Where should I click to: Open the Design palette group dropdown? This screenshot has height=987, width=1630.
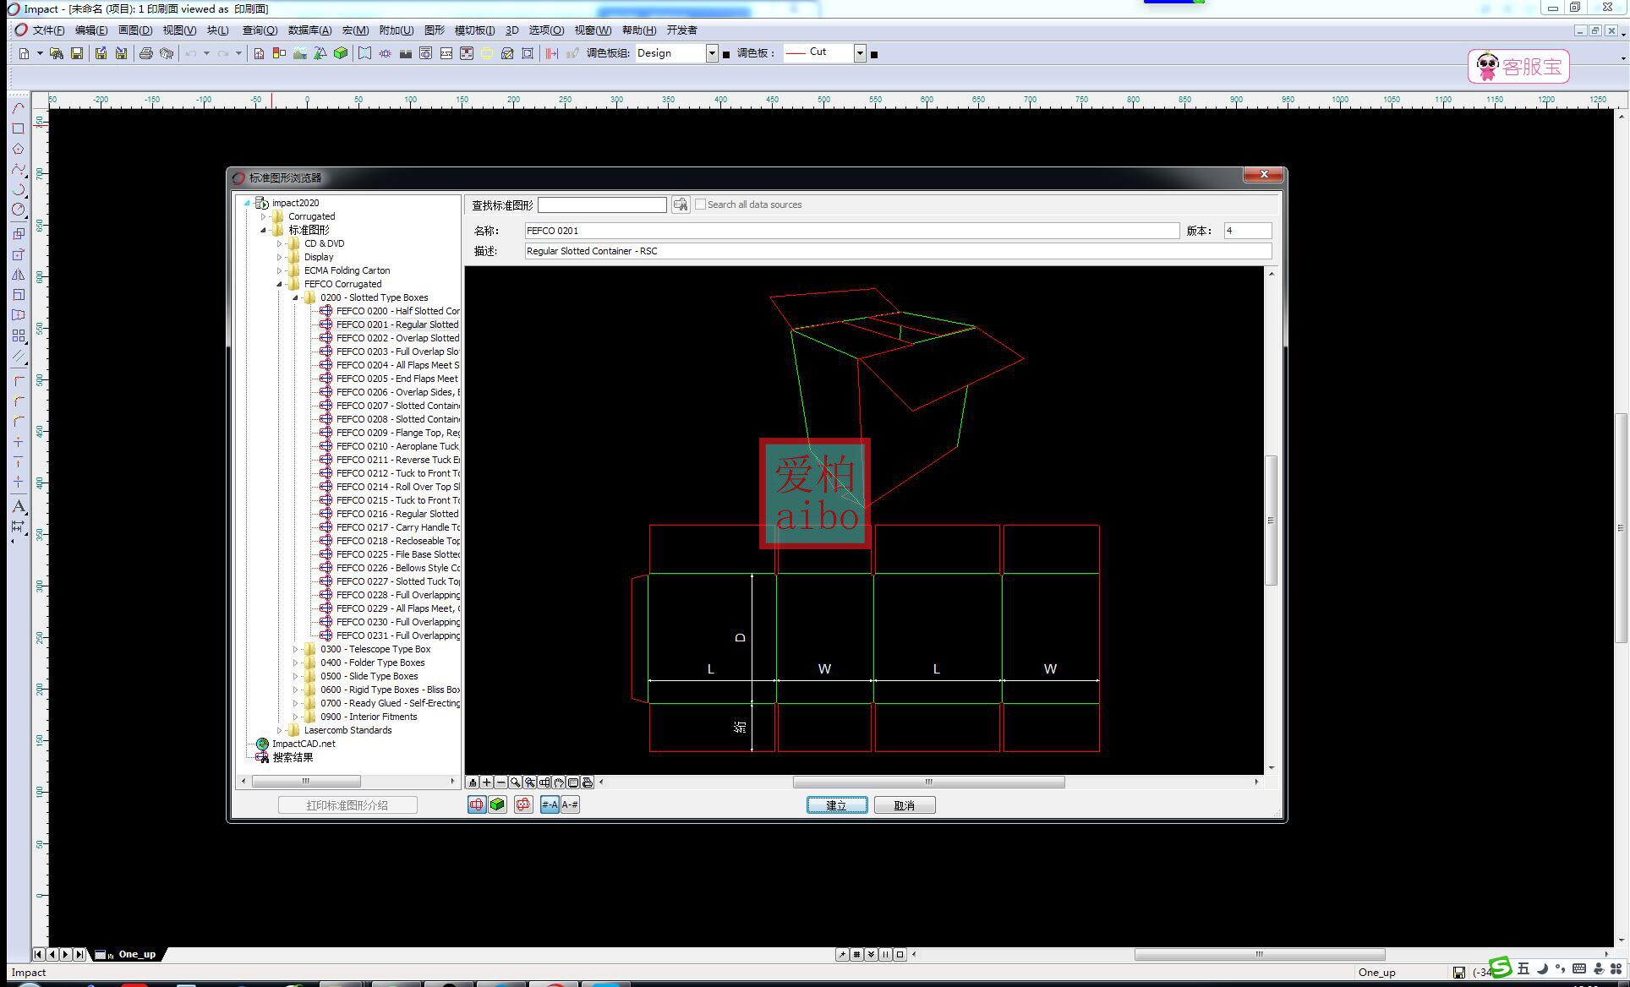711,53
